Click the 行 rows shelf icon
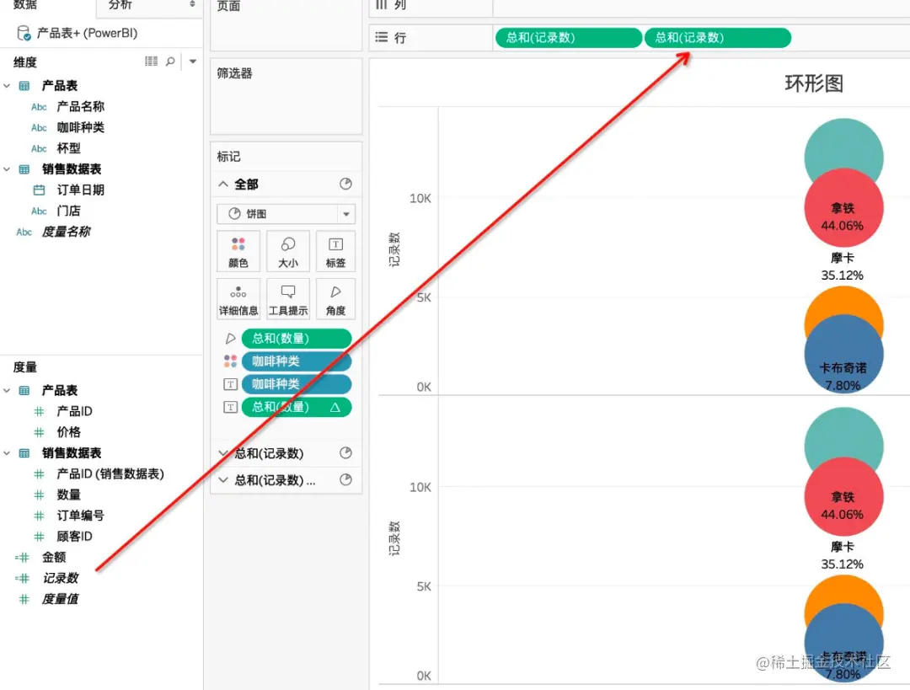The width and height of the screenshot is (910, 690). [x=382, y=38]
